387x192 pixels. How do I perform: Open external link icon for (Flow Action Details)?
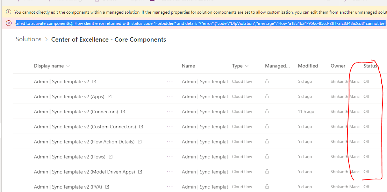click(x=139, y=142)
